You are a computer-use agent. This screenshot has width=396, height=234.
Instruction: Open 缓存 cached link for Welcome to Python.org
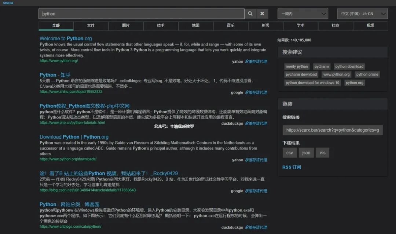[250, 61]
